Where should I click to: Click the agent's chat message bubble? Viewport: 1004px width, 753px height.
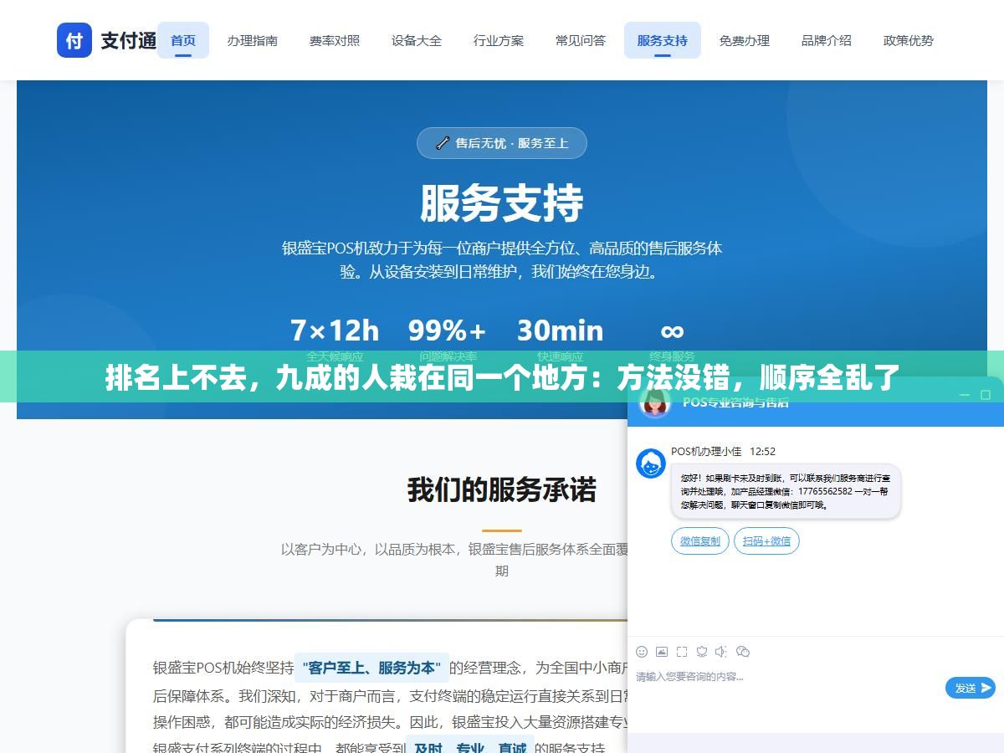(x=786, y=492)
